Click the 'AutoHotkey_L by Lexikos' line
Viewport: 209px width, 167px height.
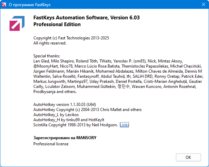coord(56,115)
